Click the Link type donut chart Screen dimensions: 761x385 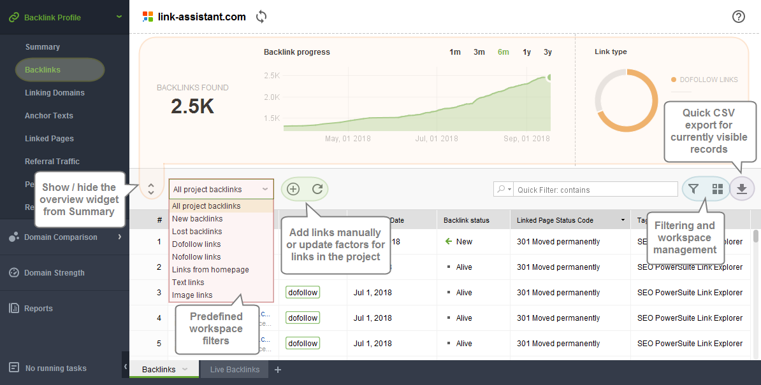tap(626, 101)
